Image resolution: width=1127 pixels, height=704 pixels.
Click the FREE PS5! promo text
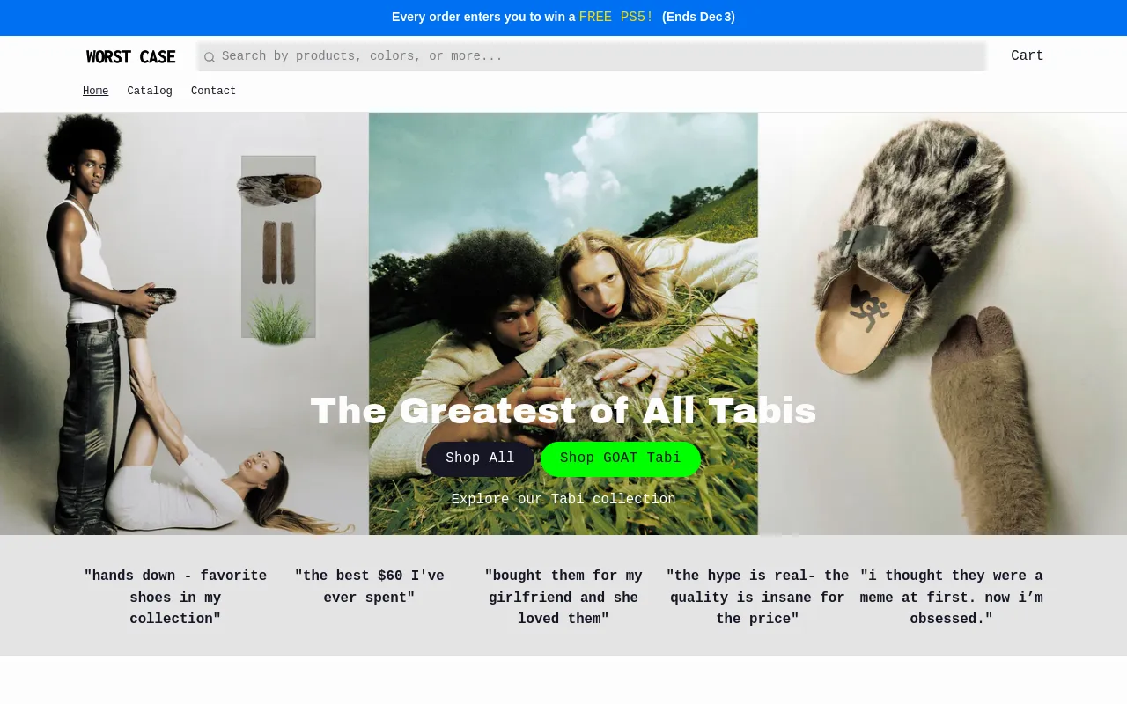tap(615, 17)
